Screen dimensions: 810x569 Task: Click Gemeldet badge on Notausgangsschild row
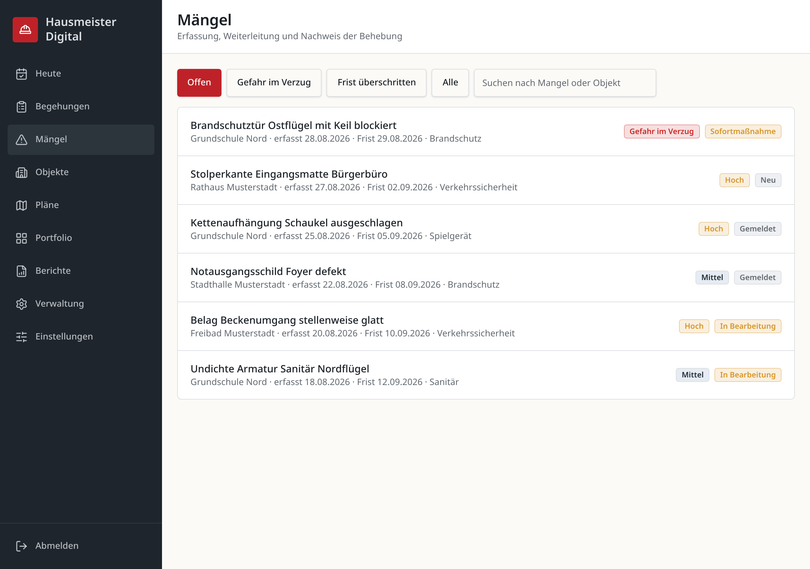point(757,278)
